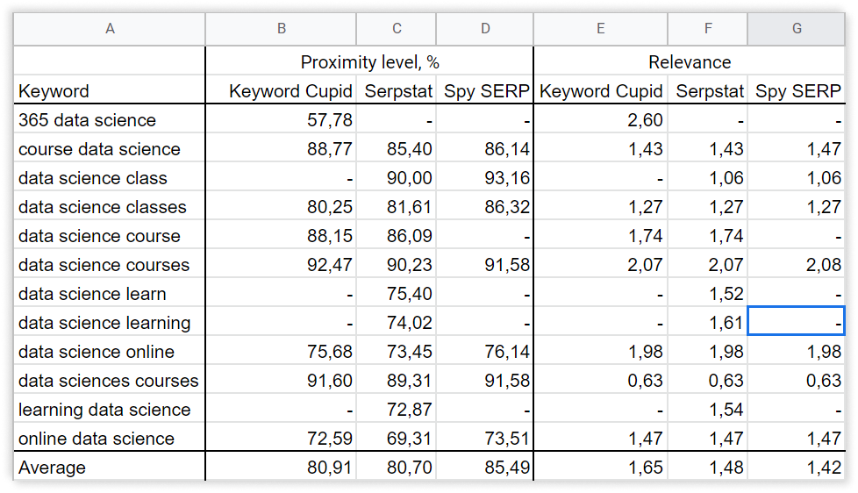
Task: Select the 'Relevance' header cell
Action: tap(689, 62)
